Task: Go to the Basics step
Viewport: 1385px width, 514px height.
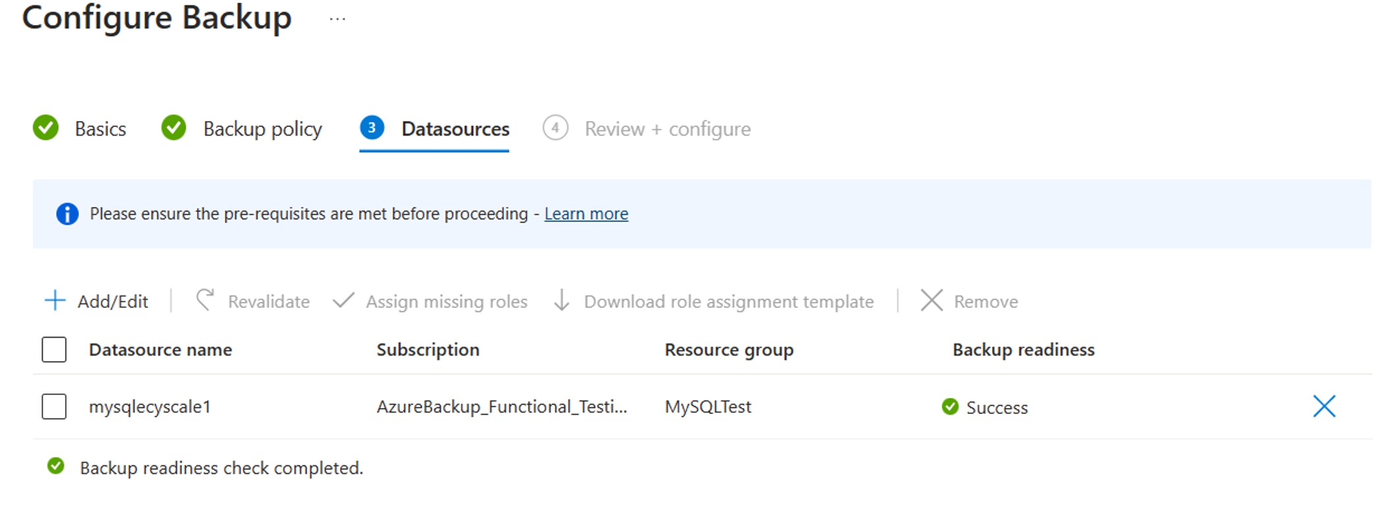Action: [x=80, y=128]
